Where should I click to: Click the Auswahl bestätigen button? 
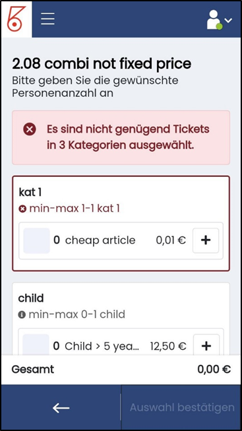pyautogui.click(x=182, y=407)
